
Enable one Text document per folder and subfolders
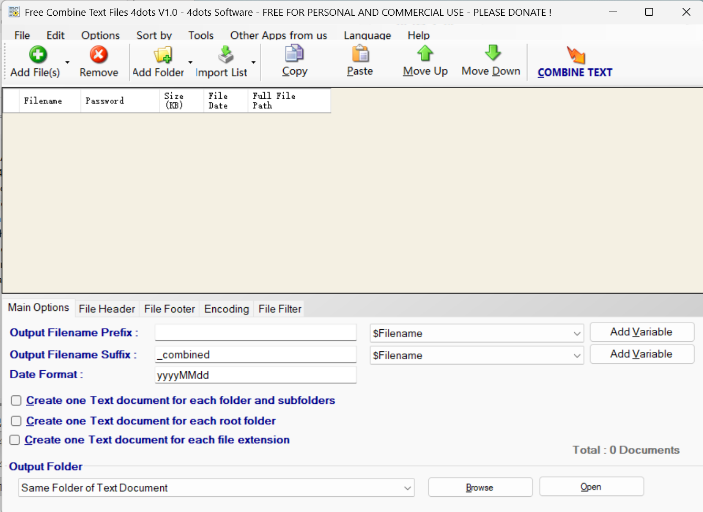(x=16, y=400)
